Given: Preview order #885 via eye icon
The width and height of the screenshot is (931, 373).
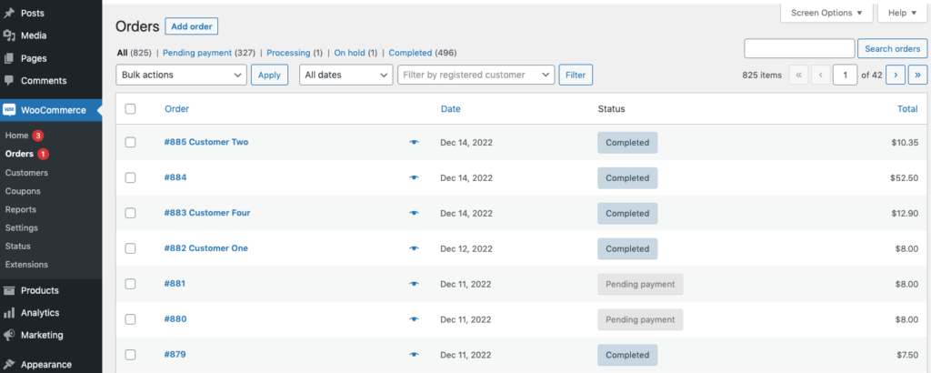Looking at the screenshot, I should (414, 143).
